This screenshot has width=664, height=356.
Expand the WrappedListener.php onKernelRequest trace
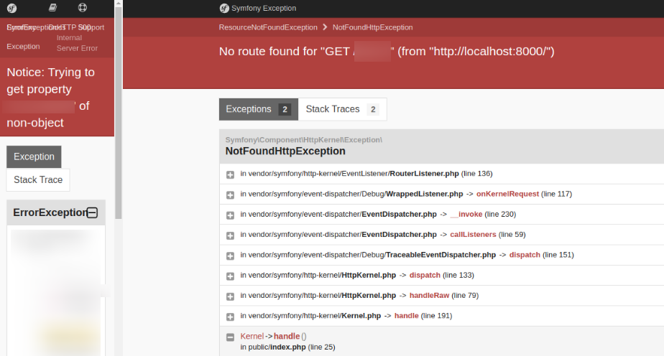point(231,195)
